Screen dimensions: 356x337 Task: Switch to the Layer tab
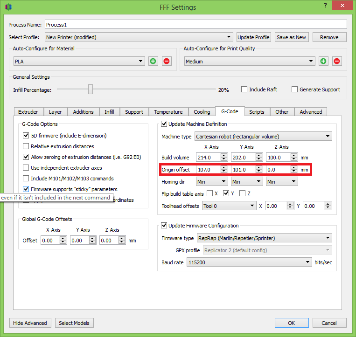coord(55,112)
